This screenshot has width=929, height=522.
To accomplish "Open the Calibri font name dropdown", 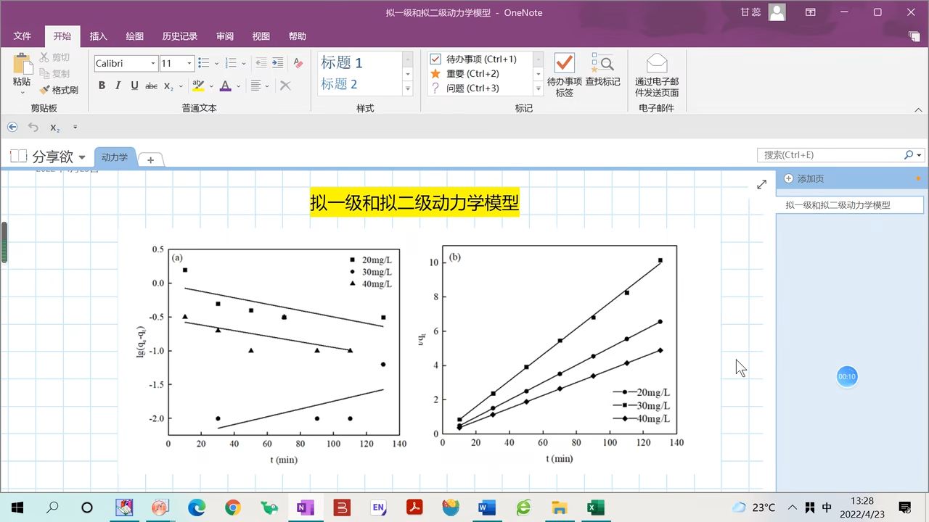I will coord(153,63).
